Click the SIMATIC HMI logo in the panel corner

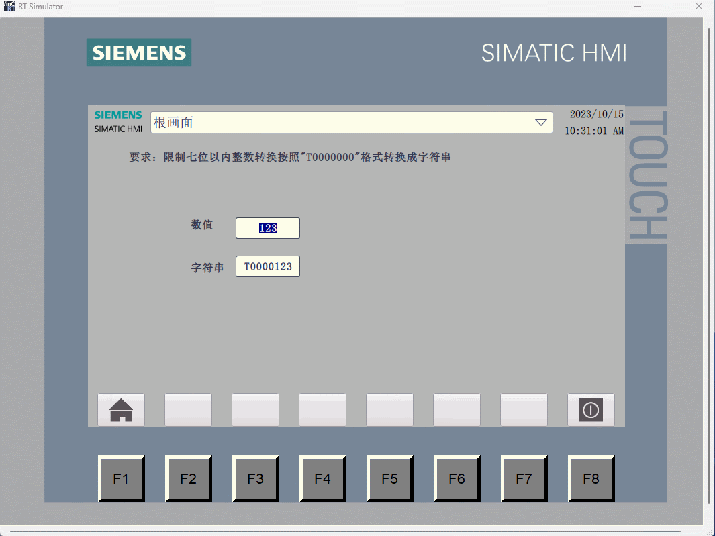[117, 121]
